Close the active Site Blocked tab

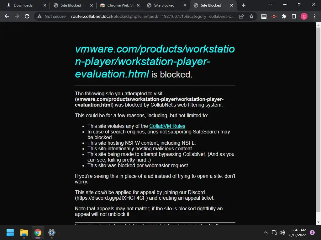pyautogui.click(x=232, y=5)
